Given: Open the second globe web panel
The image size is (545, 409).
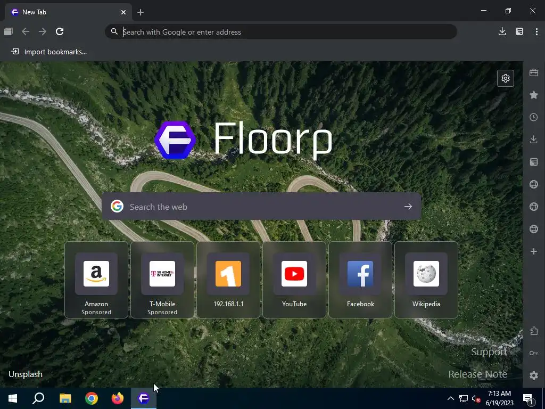Looking at the screenshot, I should tap(534, 207).
